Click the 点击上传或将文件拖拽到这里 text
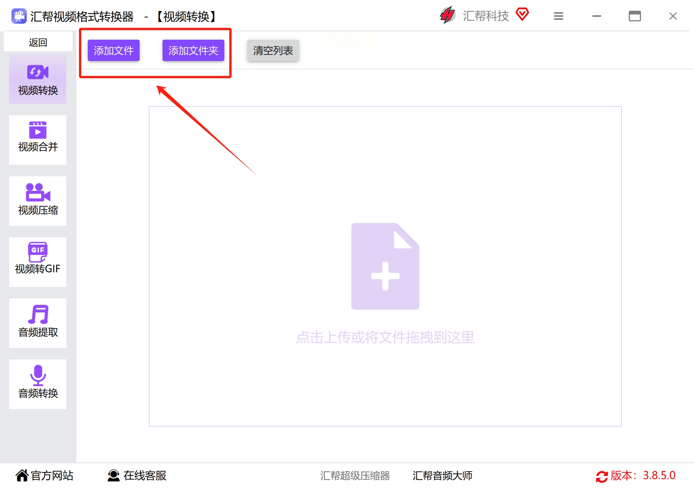694x488 pixels. pos(385,337)
